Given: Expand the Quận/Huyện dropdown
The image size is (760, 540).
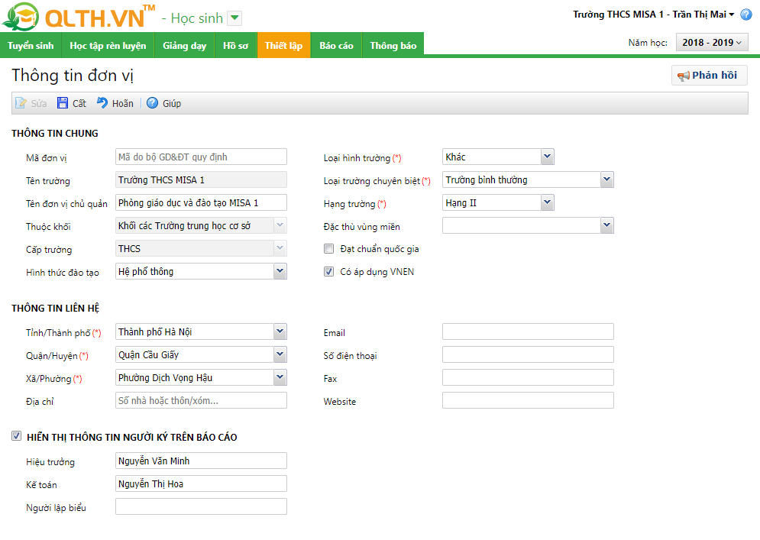Looking at the screenshot, I should pos(280,354).
